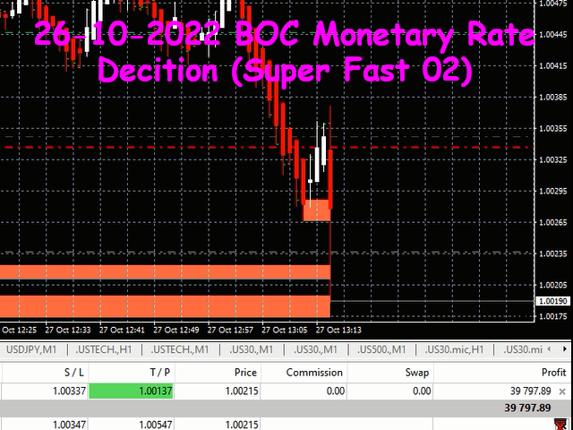Click the 1.00265 price scale label

(555, 222)
